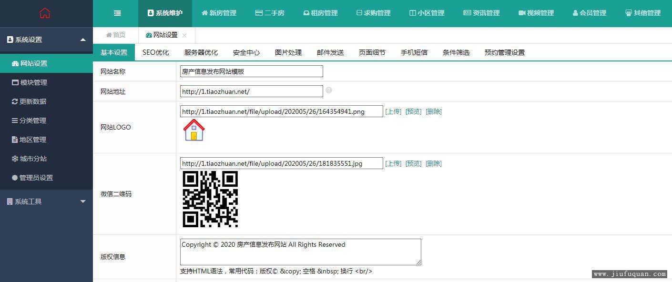This screenshot has width=672, height=282.
Task: Switch to the 页面细节 tab
Action: (x=372, y=52)
